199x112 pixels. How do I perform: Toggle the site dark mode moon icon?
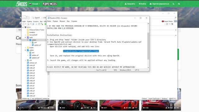coord(174,4)
